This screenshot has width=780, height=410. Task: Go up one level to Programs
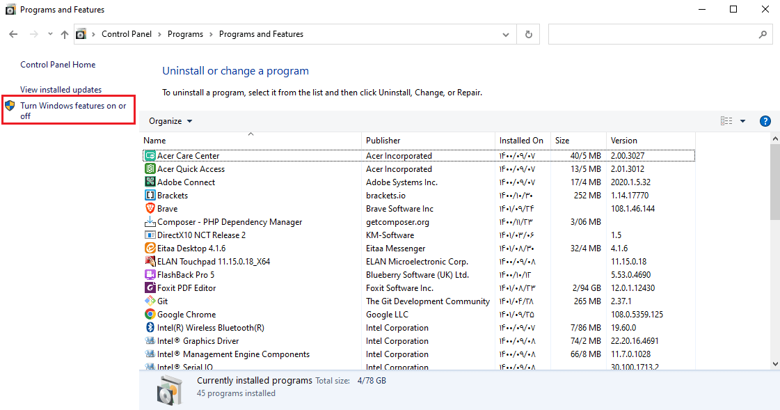[65, 34]
